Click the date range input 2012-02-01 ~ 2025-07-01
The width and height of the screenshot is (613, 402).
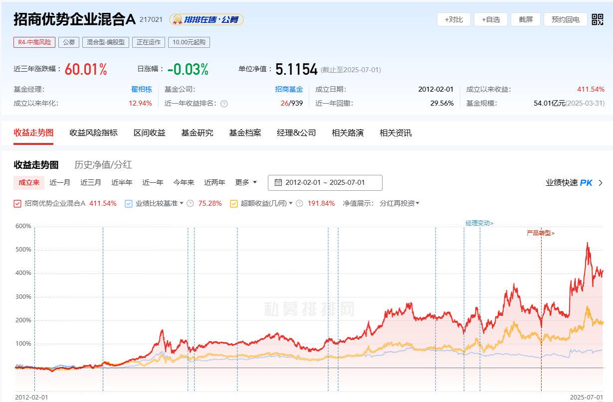(325, 183)
